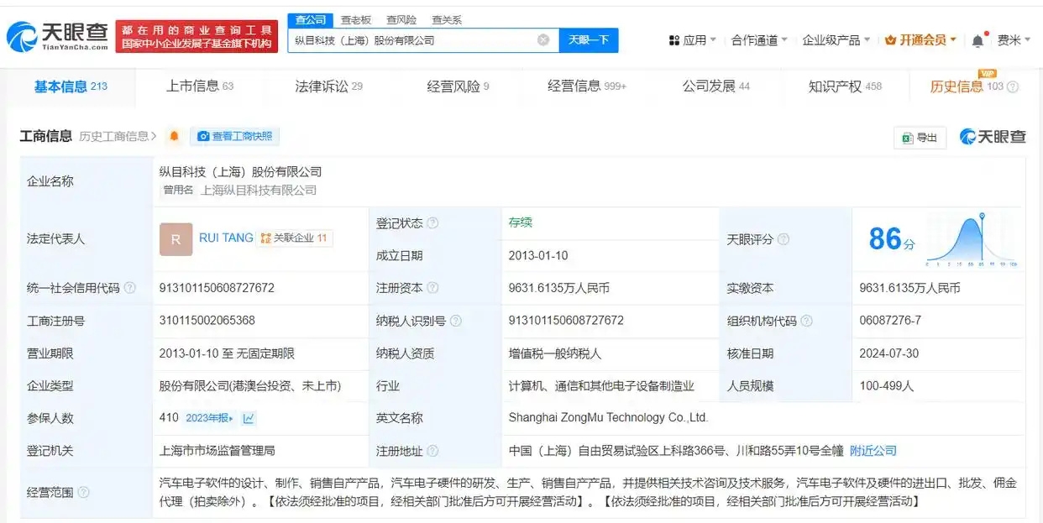Open notifications bell in top bar
Viewport: 1043px width, 523px height.
tap(977, 40)
